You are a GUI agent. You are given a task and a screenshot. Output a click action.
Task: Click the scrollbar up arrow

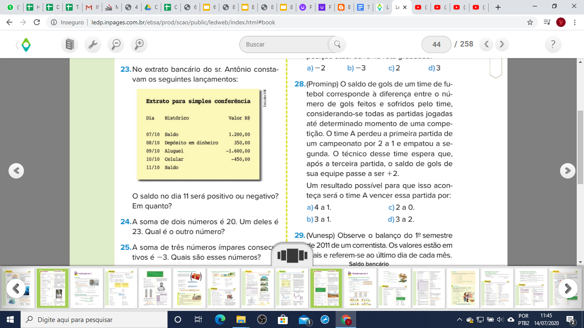[x=580, y=61]
